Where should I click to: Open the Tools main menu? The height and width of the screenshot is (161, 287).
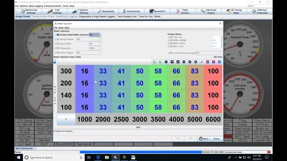[x=65, y=6]
